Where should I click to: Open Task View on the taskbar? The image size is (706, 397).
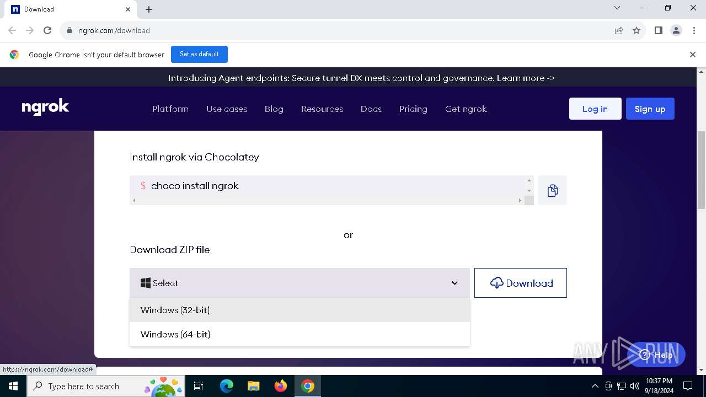click(199, 386)
